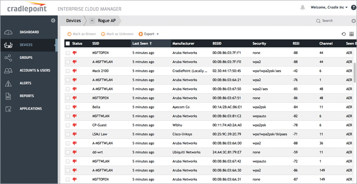Sort by the Last Seen column
Screen dimensions: 357x184
tap(151, 43)
